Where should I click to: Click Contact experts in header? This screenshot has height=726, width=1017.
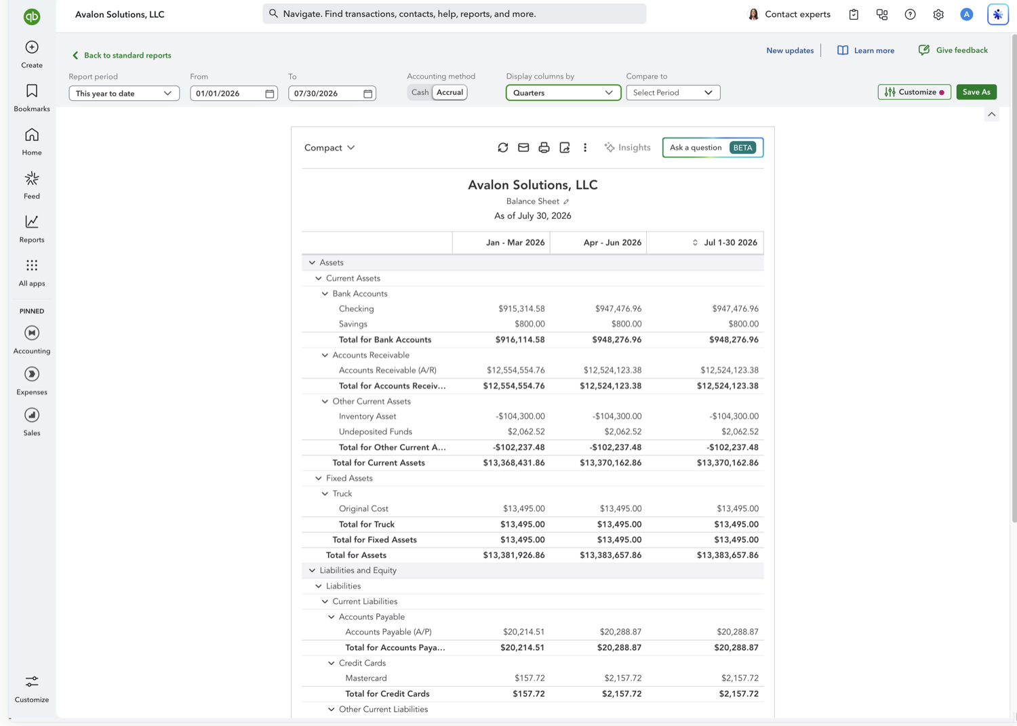pyautogui.click(x=789, y=14)
